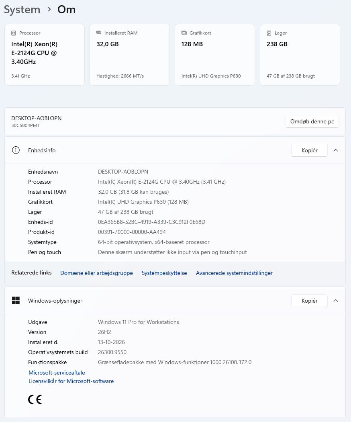Screen dimensions: 351x422
Task: Click the Omdøb denne pc button
Action: click(x=312, y=121)
